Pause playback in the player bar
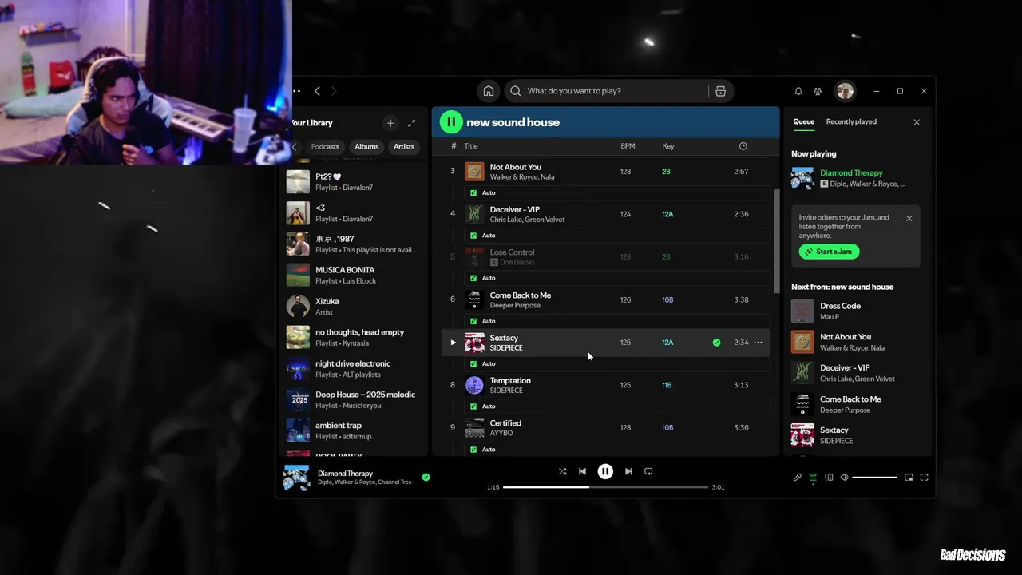The width and height of the screenshot is (1022, 575). pos(605,471)
